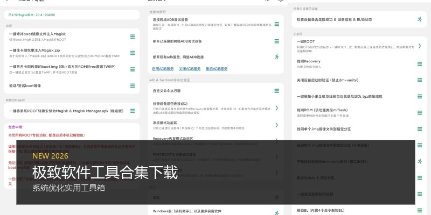Open menu for 验证/签名boot镜像
Screen dimensions: 431x215
133,85
